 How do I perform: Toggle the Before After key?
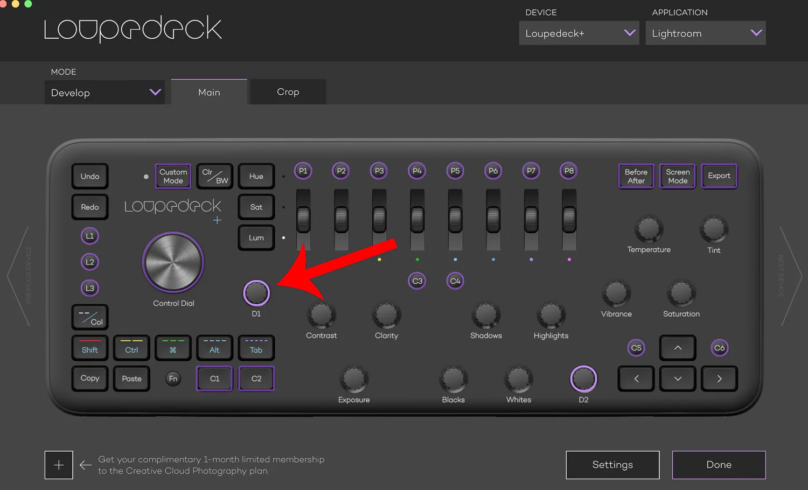click(x=636, y=176)
